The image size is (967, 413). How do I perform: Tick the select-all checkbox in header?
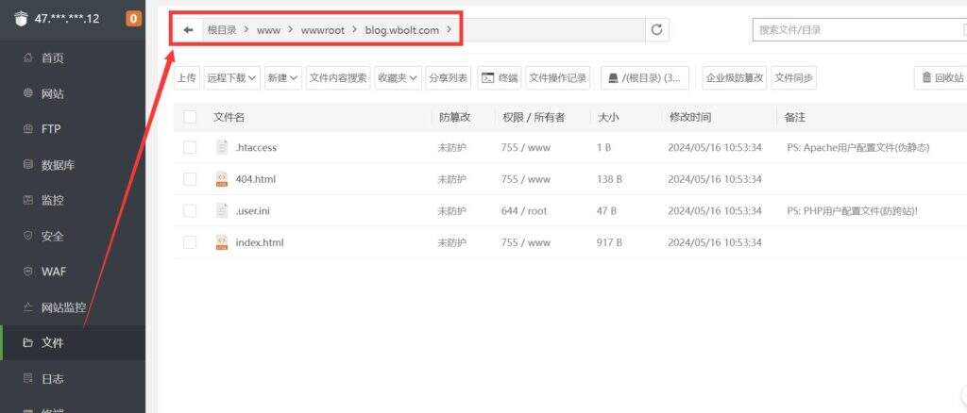pos(190,117)
